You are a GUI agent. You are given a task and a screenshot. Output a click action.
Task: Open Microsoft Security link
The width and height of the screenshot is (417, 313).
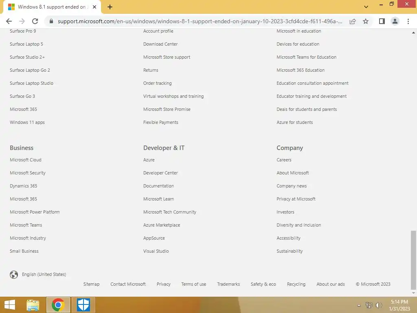tap(28, 173)
